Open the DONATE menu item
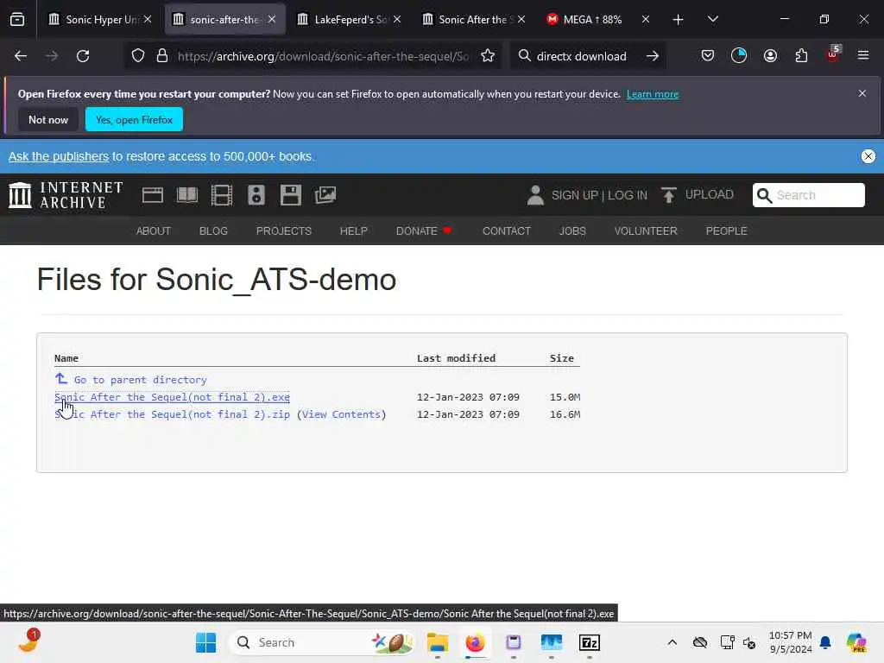The image size is (884, 663). 423,231
